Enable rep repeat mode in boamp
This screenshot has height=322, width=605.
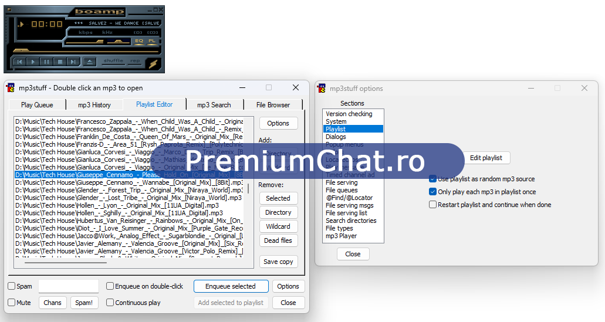pos(135,60)
